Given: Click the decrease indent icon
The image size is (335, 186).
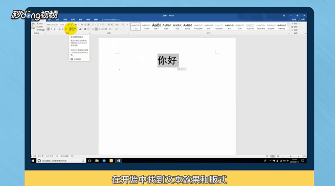Looking at the screenshot, I should point(109,25).
